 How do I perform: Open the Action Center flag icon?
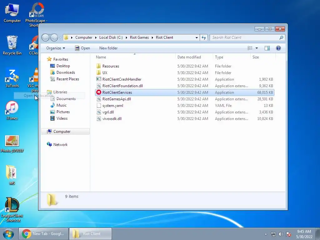(288, 234)
